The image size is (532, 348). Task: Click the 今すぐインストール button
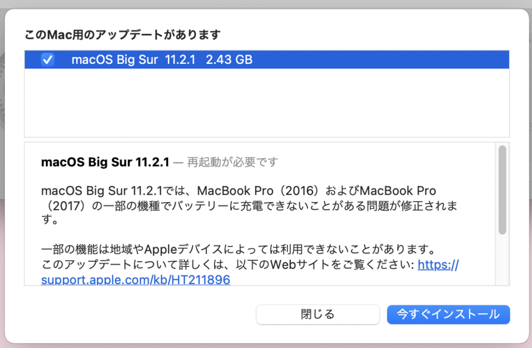coord(448,314)
